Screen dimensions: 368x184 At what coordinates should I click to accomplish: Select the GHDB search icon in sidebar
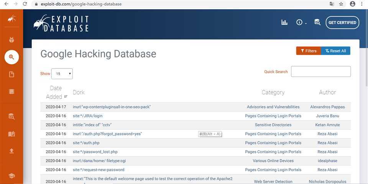pyautogui.click(x=11, y=57)
